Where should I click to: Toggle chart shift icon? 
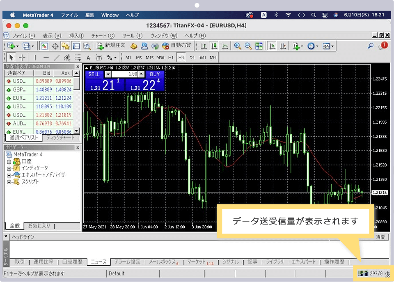(x=283, y=46)
